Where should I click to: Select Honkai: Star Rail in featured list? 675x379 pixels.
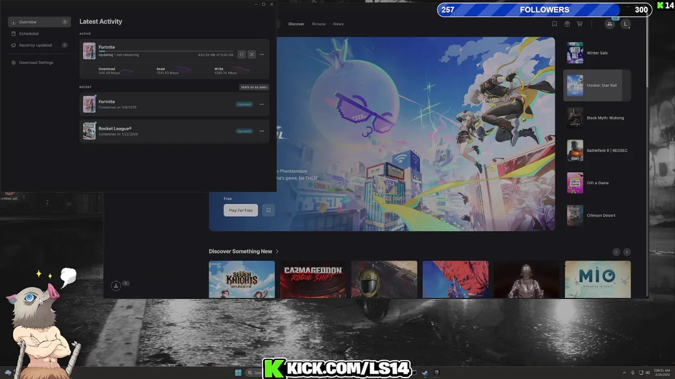597,85
